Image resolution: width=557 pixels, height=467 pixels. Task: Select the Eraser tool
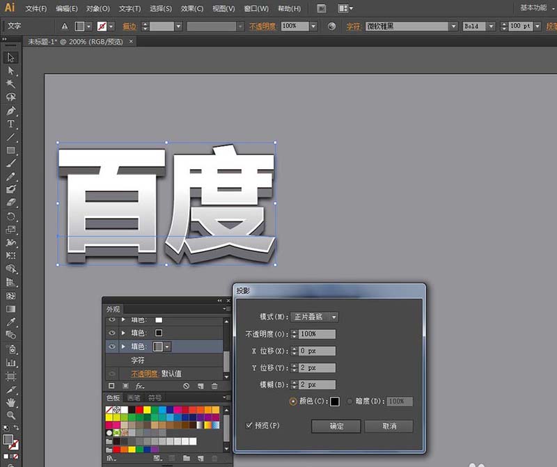click(10, 203)
